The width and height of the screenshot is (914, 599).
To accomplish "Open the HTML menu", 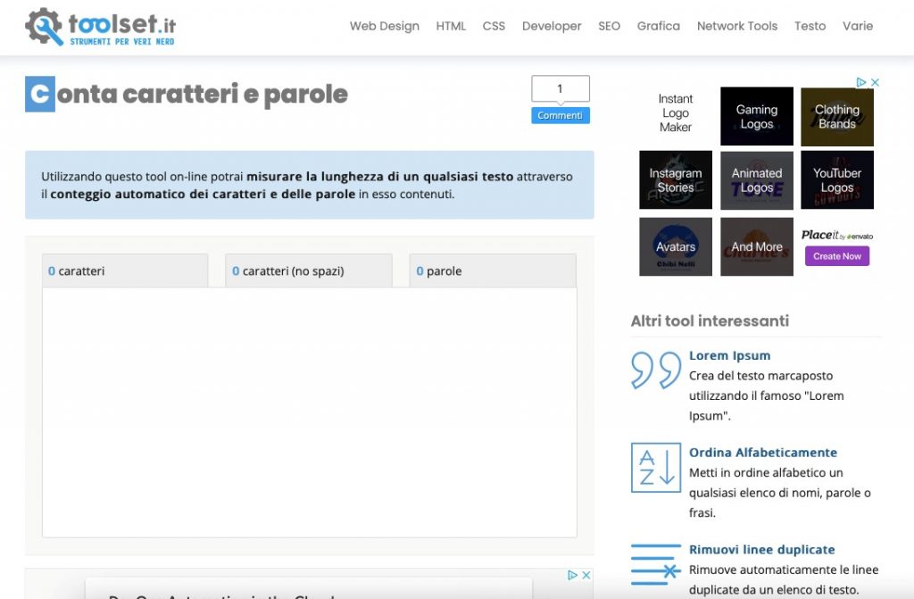I will (451, 26).
